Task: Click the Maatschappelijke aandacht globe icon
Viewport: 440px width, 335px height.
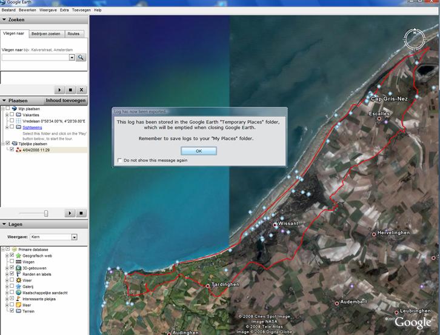Action: pos(19,293)
